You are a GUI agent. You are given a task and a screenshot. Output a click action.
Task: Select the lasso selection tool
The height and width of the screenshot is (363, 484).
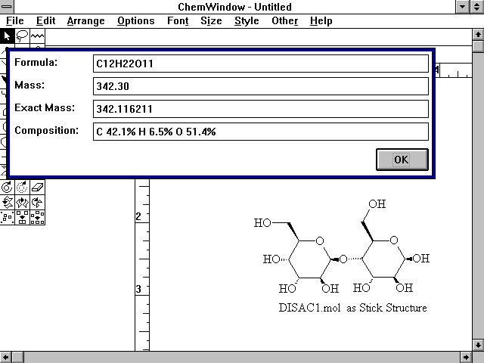22,36
